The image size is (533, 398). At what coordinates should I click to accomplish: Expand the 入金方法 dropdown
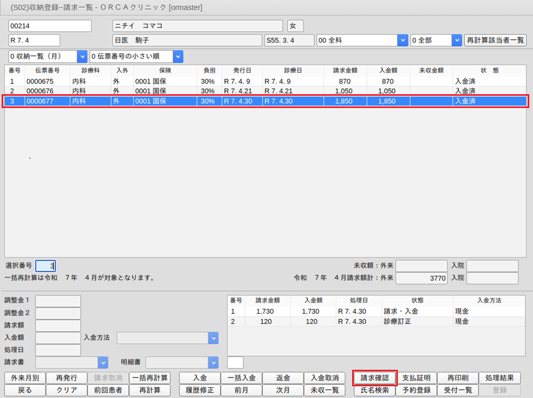pyautogui.click(x=213, y=338)
